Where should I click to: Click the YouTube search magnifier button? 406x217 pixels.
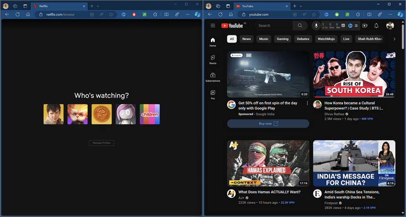(300, 25)
